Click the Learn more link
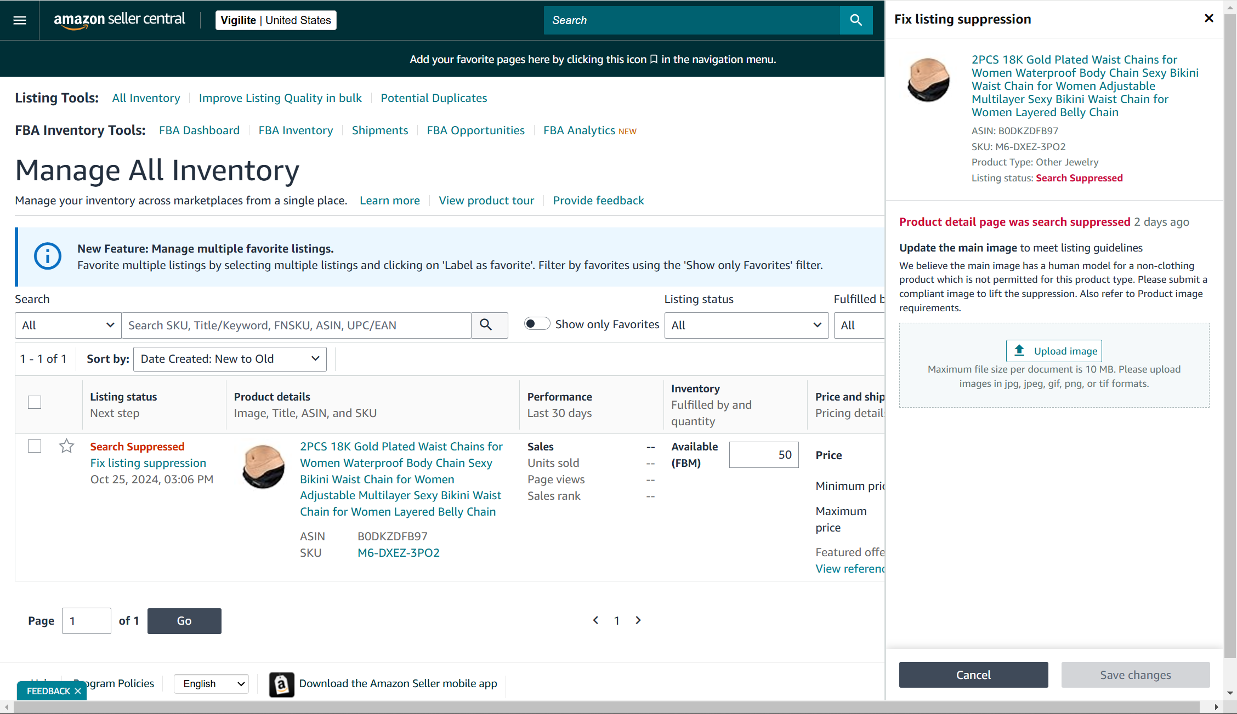The width and height of the screenshot is (1237, 714). [390, 201]
